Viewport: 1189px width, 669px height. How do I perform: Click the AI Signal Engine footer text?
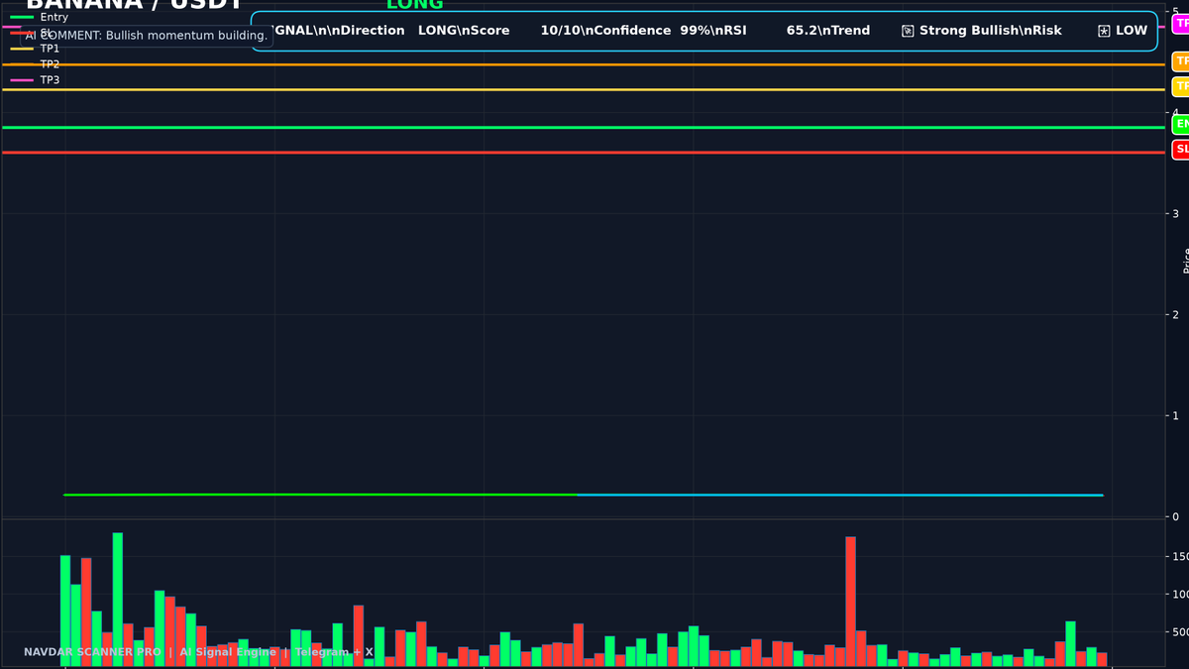pyautogui.click(x=228, y=652)
